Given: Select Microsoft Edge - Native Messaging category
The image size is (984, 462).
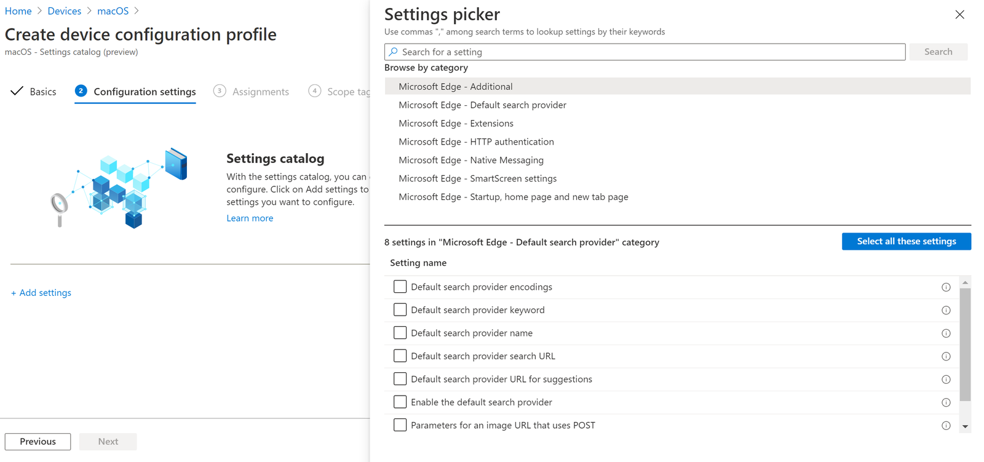Looking at the screenshot, I should click(677, 160).
